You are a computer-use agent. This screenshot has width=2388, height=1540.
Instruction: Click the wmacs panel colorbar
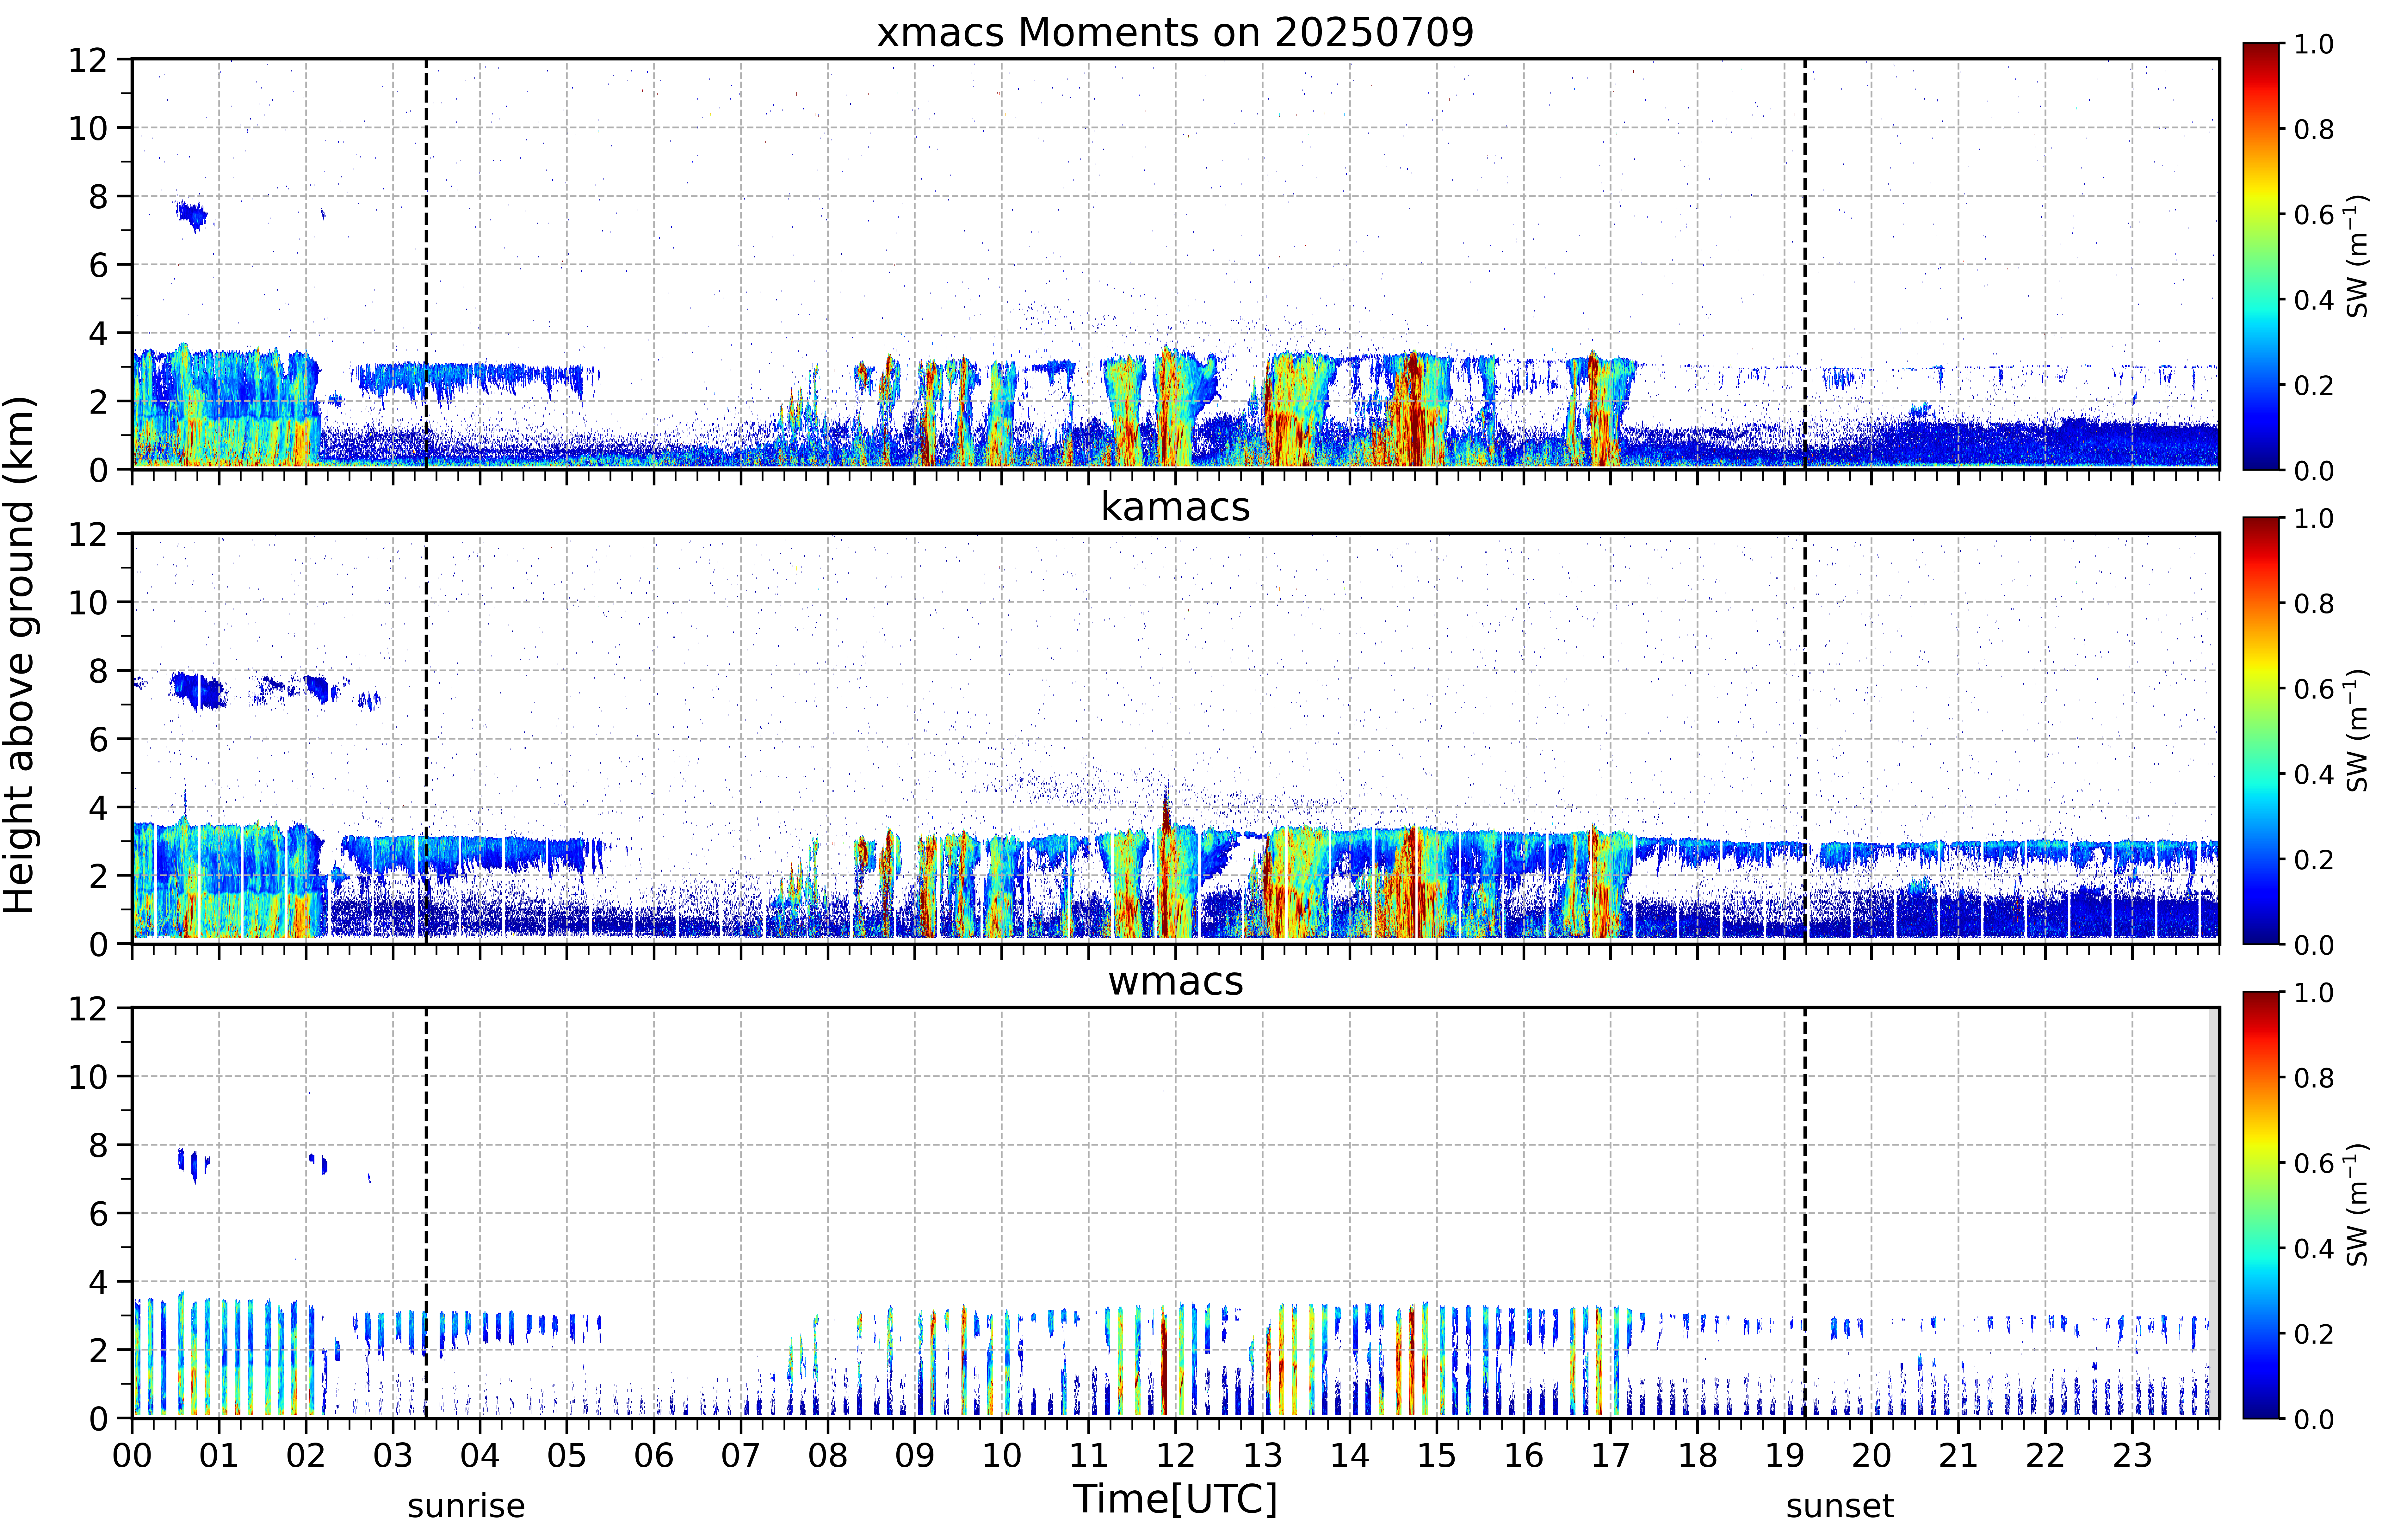[2261, 1205]
